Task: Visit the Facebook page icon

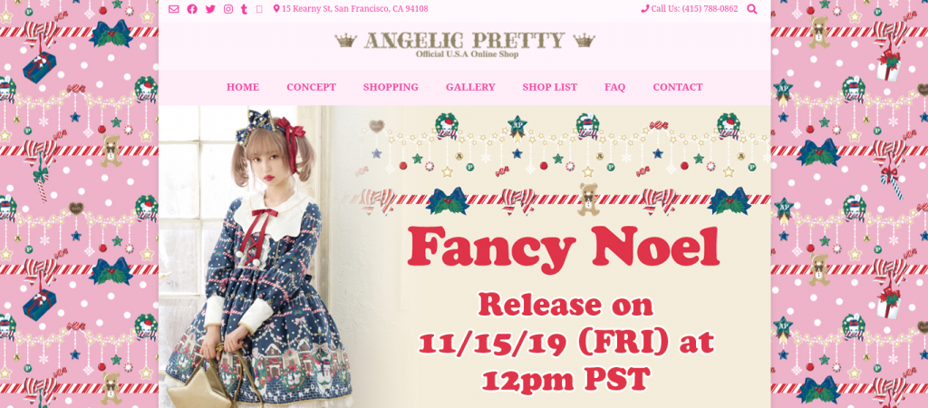Action: click(x=192, y=9)
